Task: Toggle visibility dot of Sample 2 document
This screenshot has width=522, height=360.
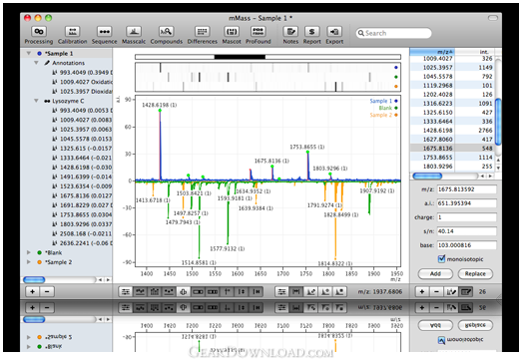Action: (x=39, y=262)
